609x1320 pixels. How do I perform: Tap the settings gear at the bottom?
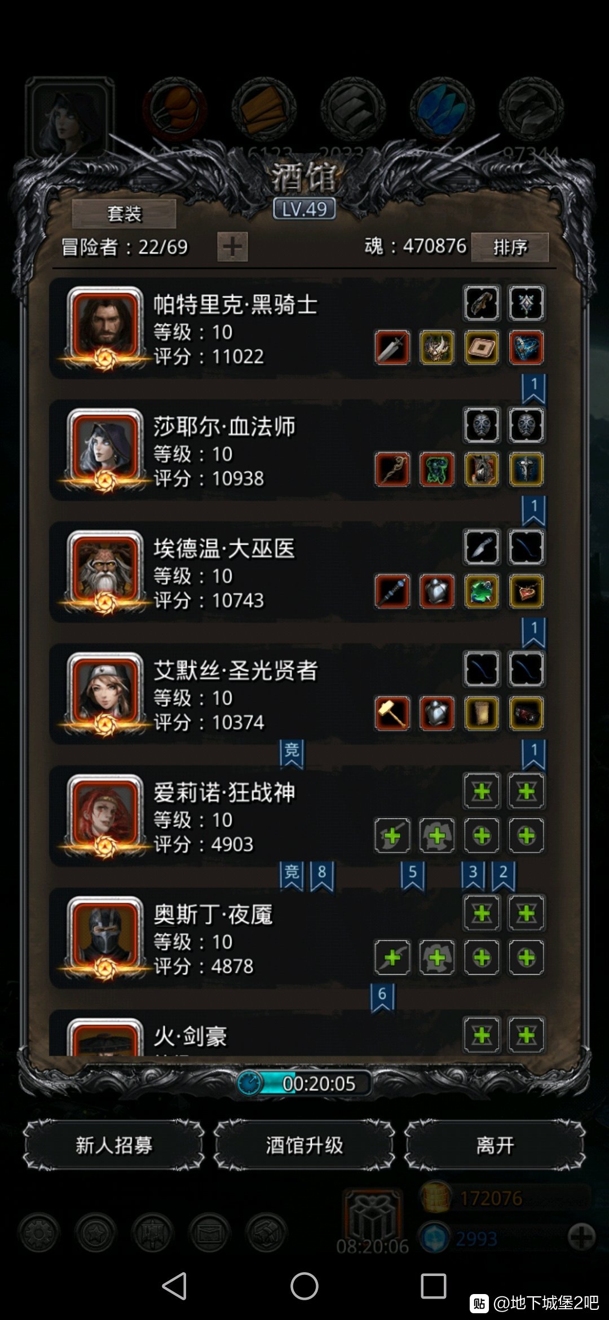point(39,1233)
